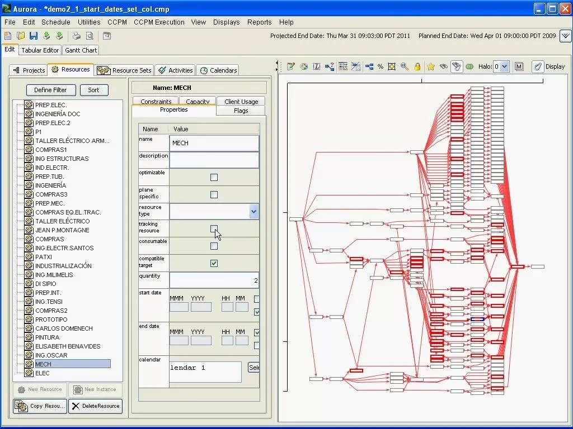
Task: Open the print preview icon
Action: coord(90,35)
